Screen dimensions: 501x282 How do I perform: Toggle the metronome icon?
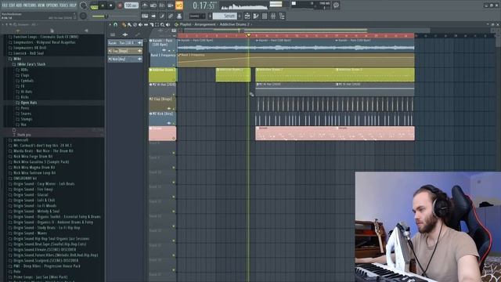coord(145,5)
